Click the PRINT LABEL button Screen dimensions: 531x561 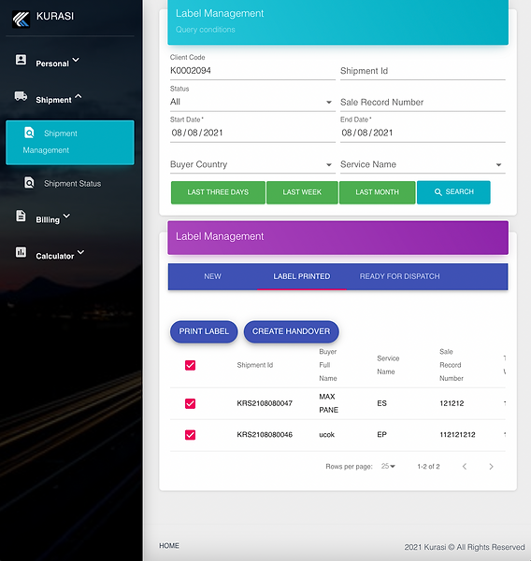tap(204, 331)
